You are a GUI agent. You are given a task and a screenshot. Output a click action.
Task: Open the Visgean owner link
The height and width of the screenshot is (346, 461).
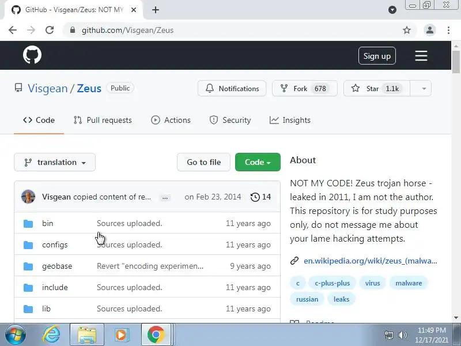pos(48,89)
